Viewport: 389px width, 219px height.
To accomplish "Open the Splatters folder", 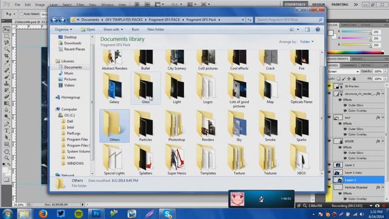I will (x=146, y=159).
